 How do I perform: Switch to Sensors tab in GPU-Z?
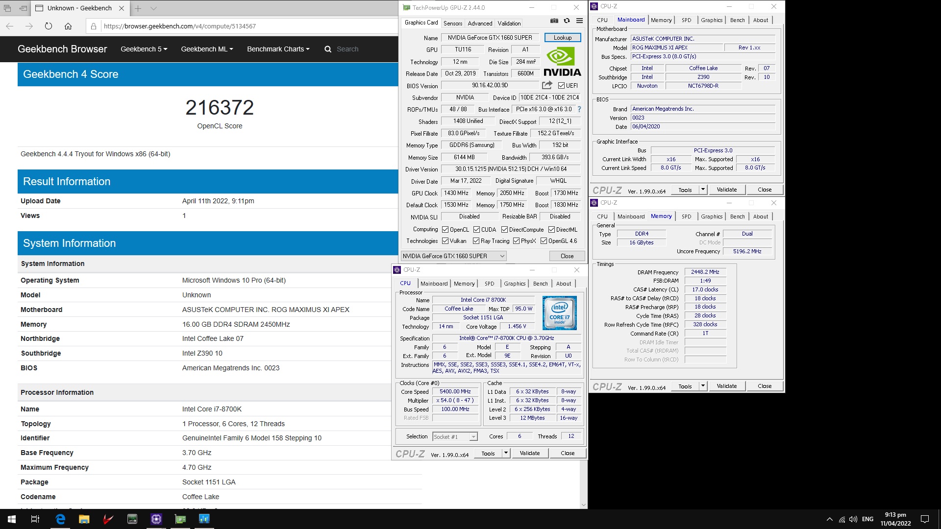pyautogui.click(x=453, y=24)
